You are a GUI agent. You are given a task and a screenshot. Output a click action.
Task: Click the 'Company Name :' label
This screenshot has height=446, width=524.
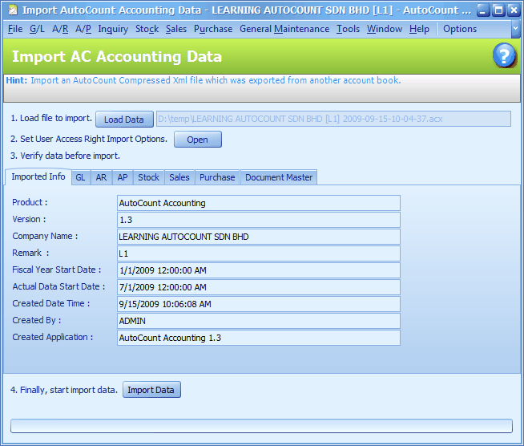[45, 236]
